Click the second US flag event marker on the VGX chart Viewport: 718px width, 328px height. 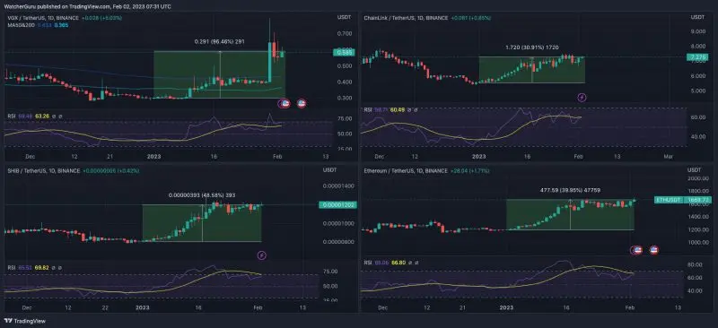click(x=302, y=104)
